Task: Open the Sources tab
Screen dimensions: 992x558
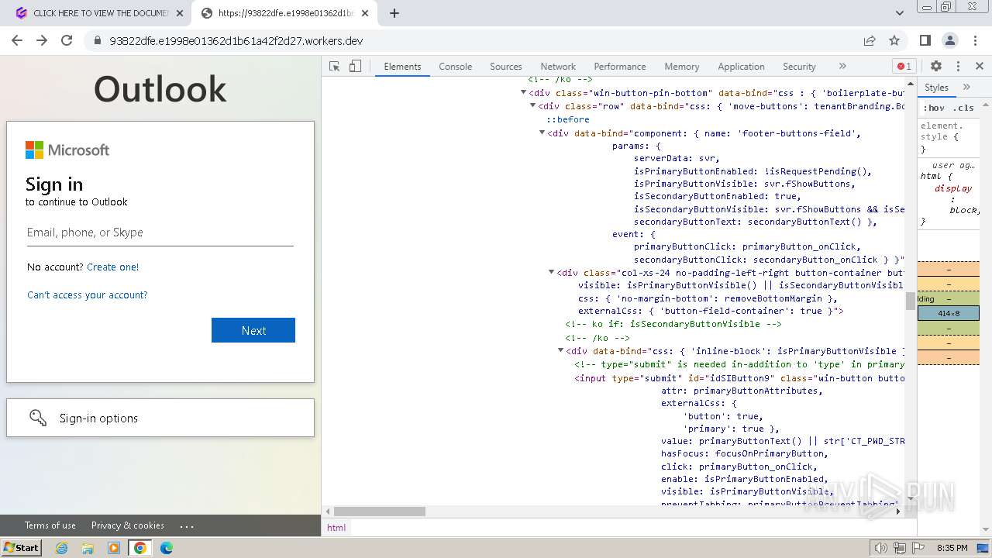Action: 506,67
